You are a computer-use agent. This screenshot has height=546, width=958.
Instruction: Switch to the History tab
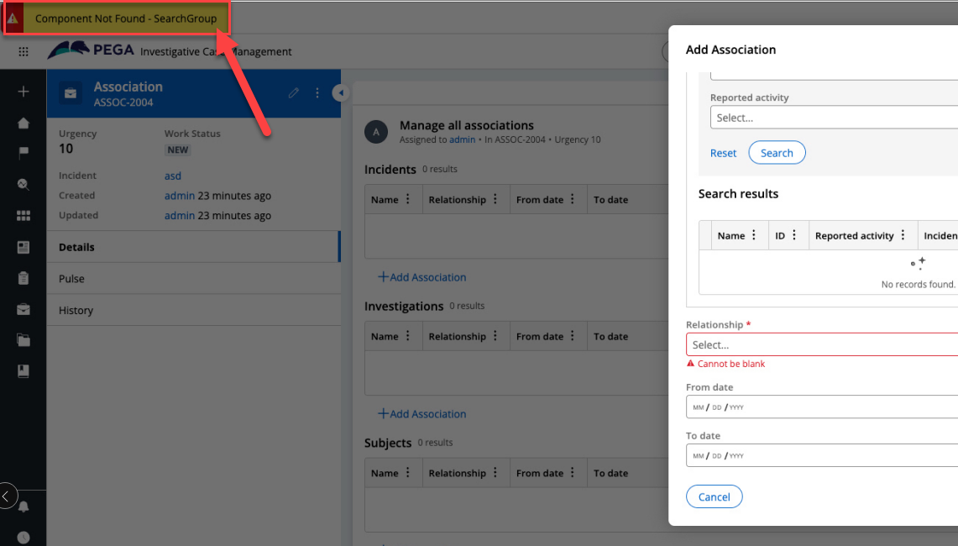click(76, 310)
